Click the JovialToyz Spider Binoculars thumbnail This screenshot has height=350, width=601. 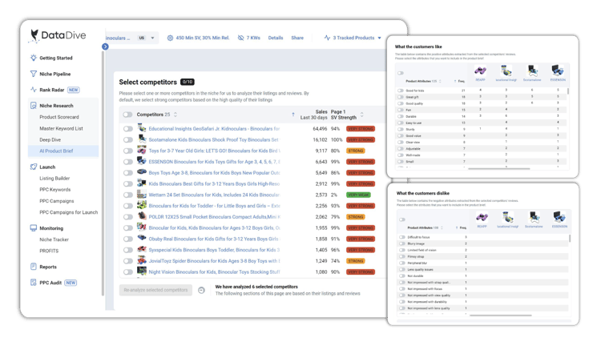[142, 260]
